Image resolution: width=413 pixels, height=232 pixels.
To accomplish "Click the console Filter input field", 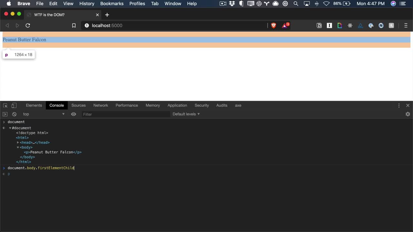I will 125,114.
